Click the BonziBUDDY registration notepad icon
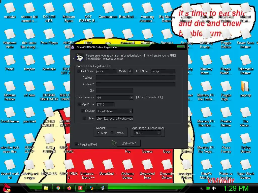This screenshot has height=193, width=258. [80, 57]
